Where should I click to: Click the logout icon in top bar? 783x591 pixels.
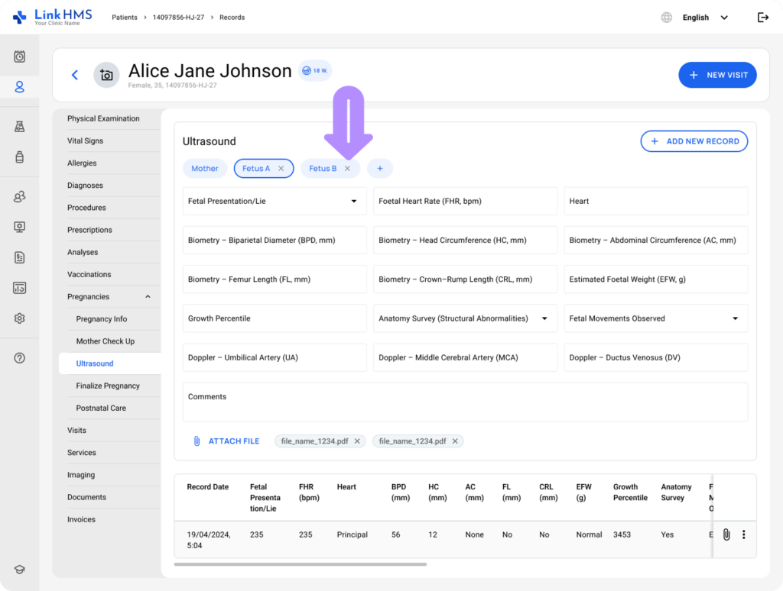762,18
